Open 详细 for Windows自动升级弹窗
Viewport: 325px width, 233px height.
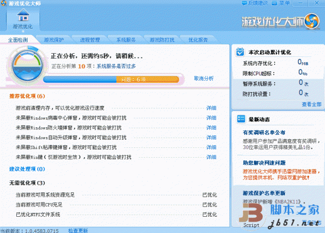[x=211, y=138]
